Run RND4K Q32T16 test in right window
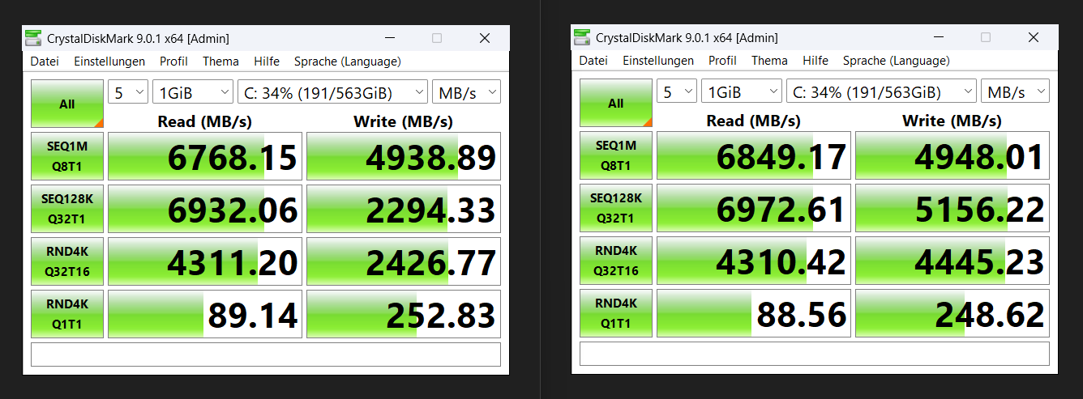The width and height of the screenshot is (1083, 399). point(616,261)
